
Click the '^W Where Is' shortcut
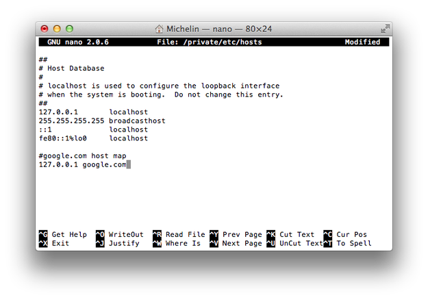tap(177, 243)
